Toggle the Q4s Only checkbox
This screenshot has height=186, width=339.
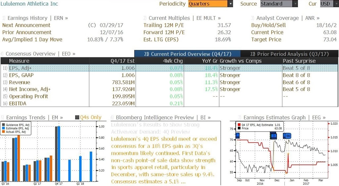77,117
